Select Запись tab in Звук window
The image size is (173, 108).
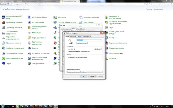[74, 29]
